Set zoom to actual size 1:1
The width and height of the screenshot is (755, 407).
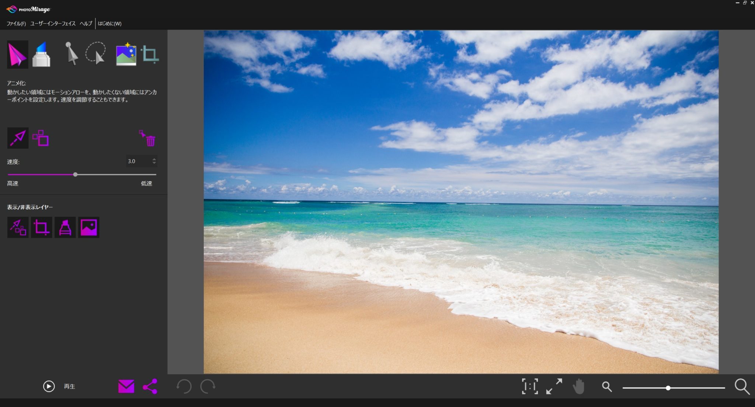click(x=530, y=386)
